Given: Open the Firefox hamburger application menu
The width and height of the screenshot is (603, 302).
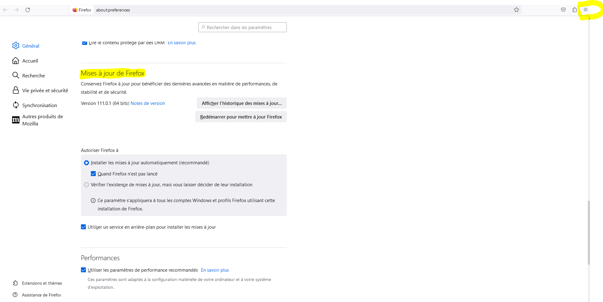Looking at the screenshot, I should (586, 10).
